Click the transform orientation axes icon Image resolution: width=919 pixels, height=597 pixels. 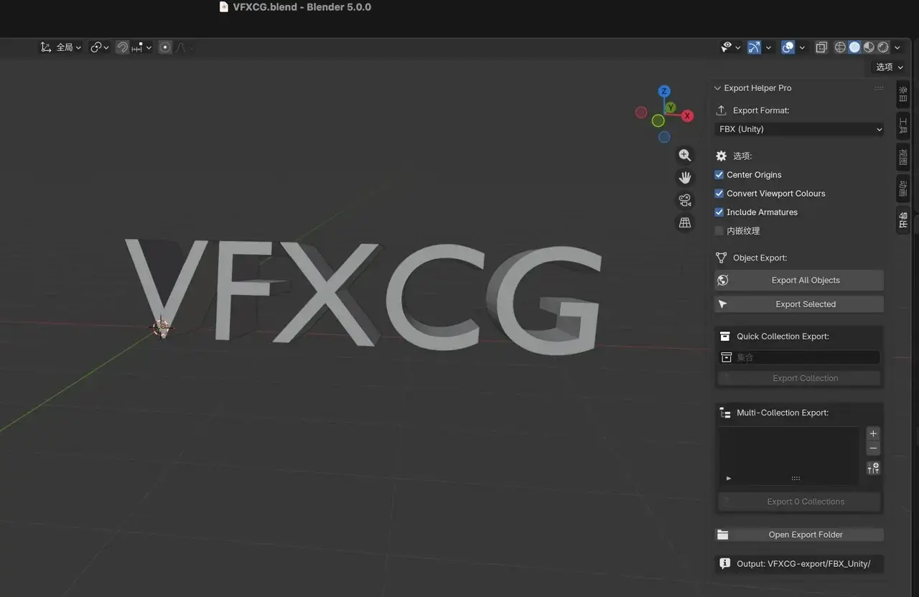(46, 47)
